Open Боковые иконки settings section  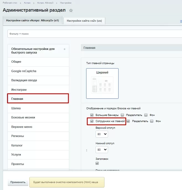coord(38,118)
